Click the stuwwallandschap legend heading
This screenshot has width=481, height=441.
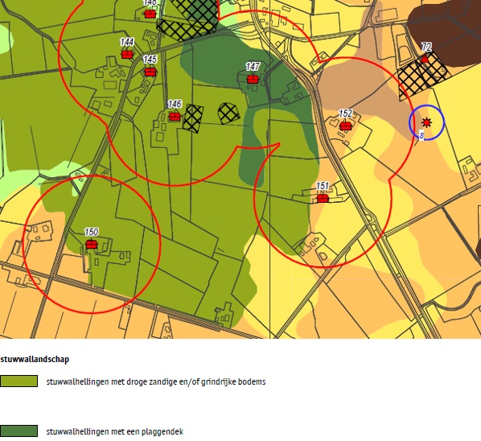35,359
